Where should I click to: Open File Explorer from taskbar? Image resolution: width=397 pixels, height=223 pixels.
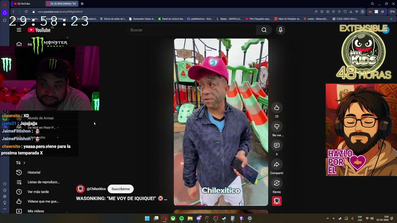[x=190, y=218]
